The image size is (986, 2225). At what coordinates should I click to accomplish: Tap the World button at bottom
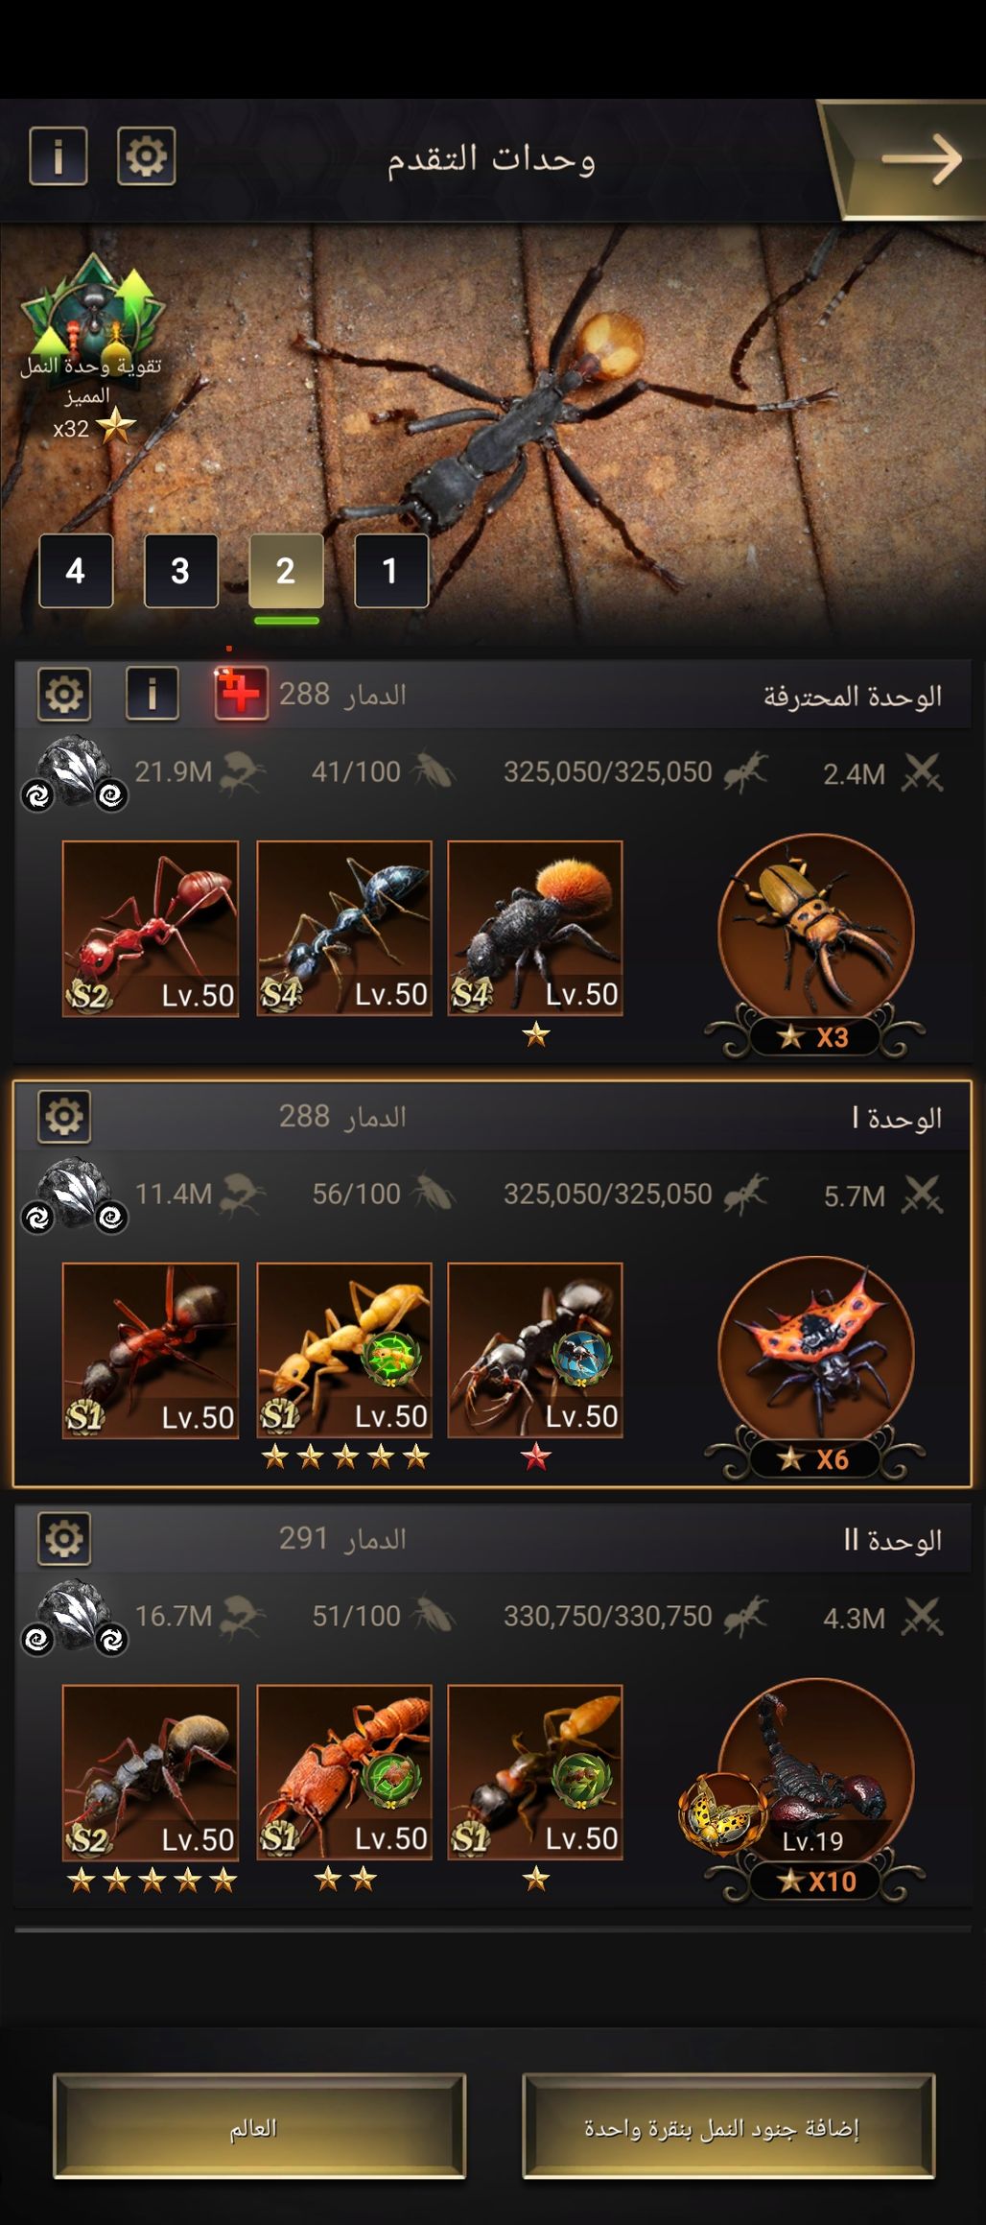pyautogui.click(x=259, y=2125)
